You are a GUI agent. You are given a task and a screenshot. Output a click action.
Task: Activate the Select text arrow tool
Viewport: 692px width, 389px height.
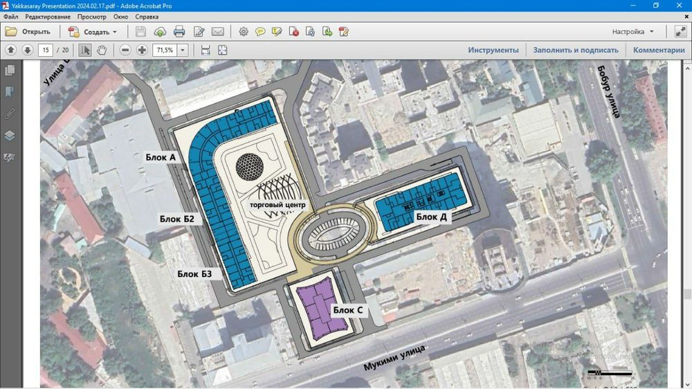coord(84,50)
